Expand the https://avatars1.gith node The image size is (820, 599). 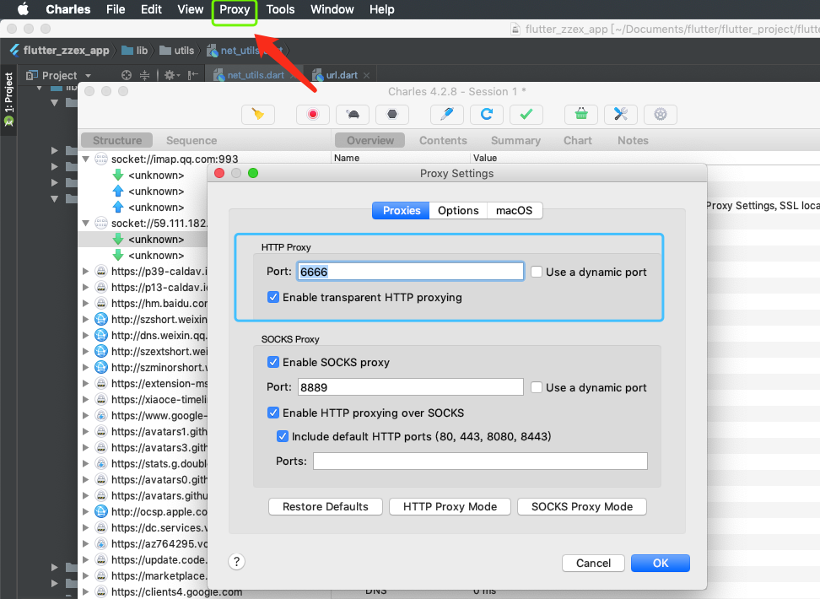(86, 432)
